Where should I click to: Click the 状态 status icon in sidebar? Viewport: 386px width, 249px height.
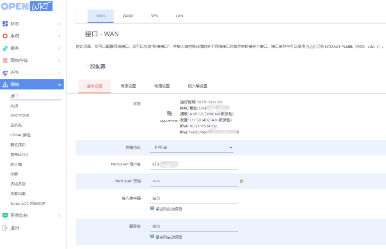click(5, 23)
